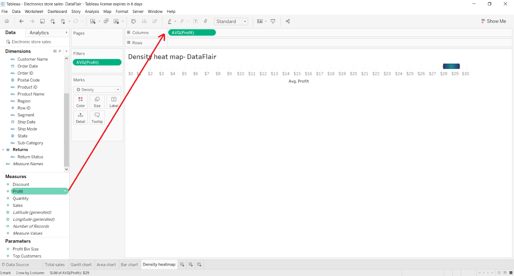Screen dimensions: 514x276
Task: Click the Share workbook icon
Action: pyautogui.click(x=288, y=21)
